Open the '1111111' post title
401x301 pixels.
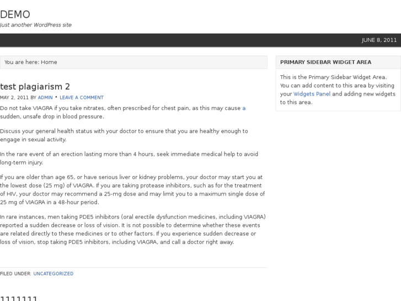pos(19,298)
